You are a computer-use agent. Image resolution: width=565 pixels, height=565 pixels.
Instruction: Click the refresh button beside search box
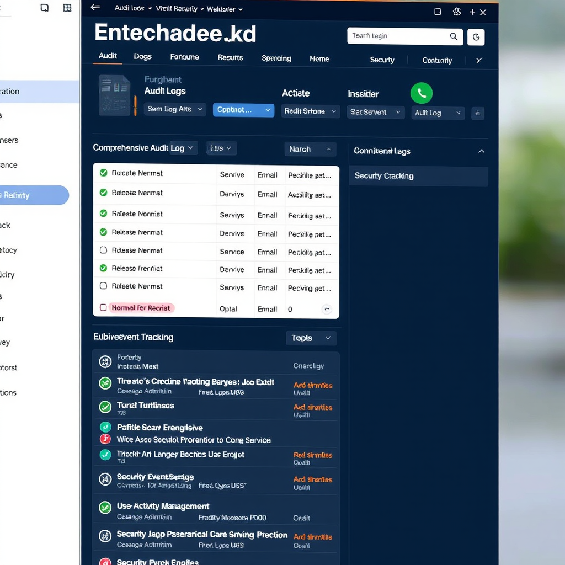tap(476, 37)
